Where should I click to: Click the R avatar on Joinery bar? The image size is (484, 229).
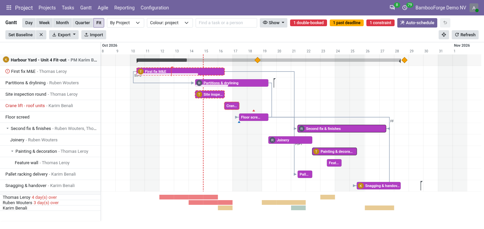tap(272, 140)
